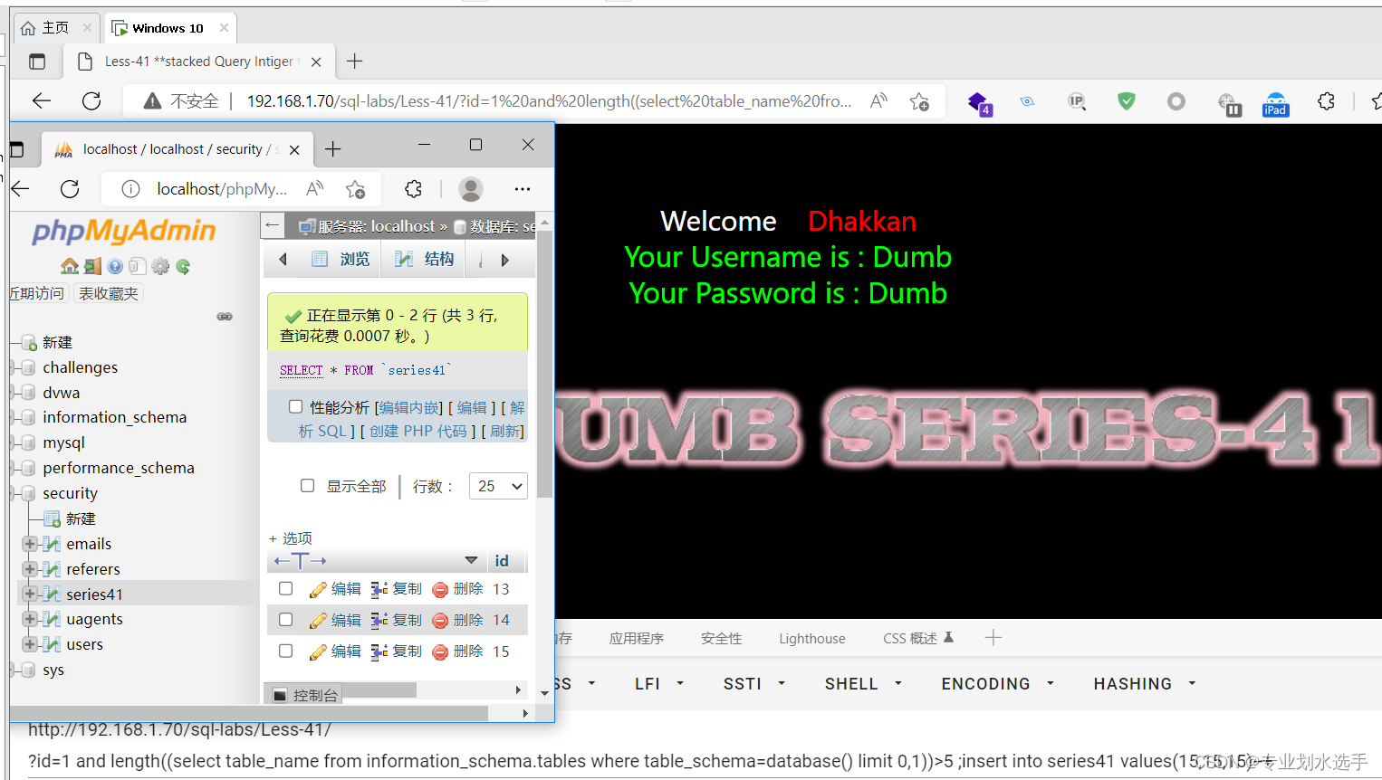Click the 编辑内嵌 inline edit link
This screenshot has height=780, width=1382.
pos(409,408)
